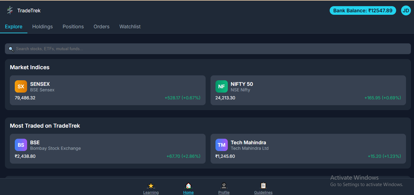The height and width of the screenshot is (195, 414).
Task: Follow the Home link label
Action: point(188,193)
